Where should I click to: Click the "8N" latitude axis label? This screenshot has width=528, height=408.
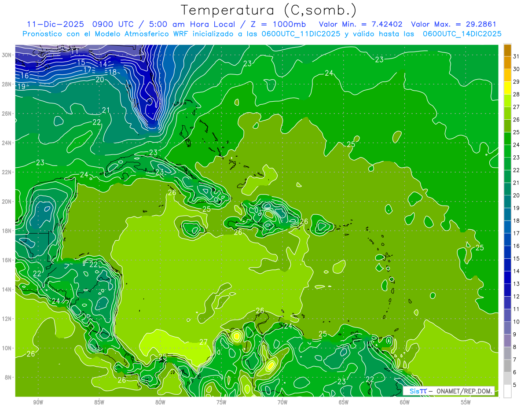(x=8, y=377)
